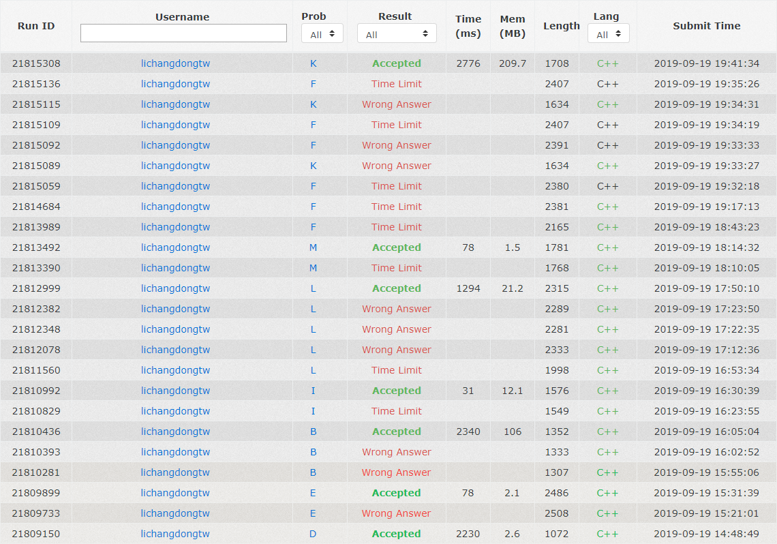Open the Lang filter dropdown
The image size is (777, 544).
coord(608,33)
